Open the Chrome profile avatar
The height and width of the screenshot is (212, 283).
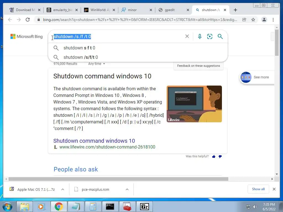pyautogui.click(x=264, y=20)
